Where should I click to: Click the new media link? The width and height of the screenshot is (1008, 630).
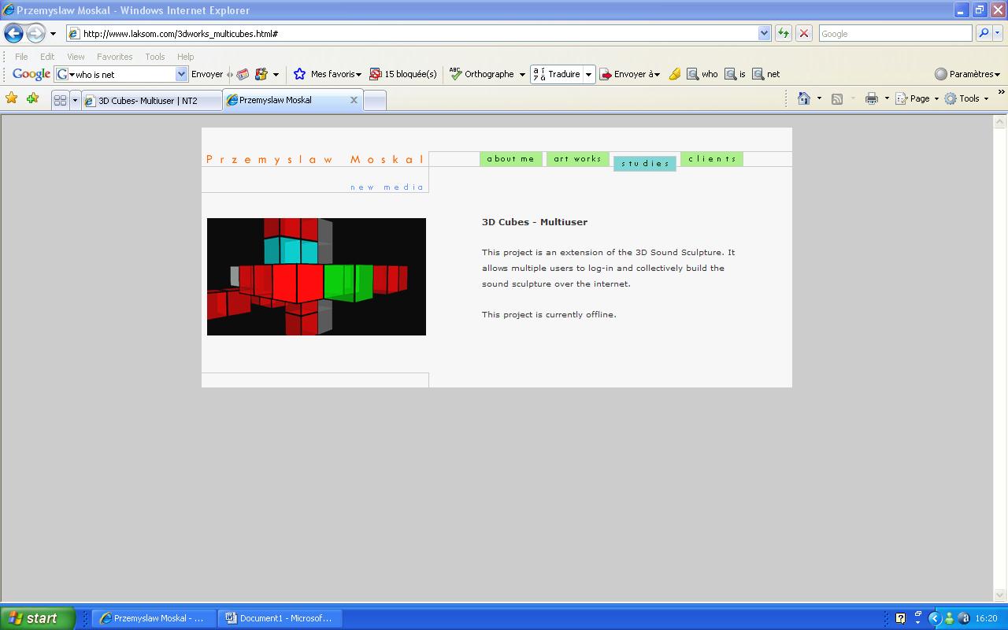pos(387,187)
